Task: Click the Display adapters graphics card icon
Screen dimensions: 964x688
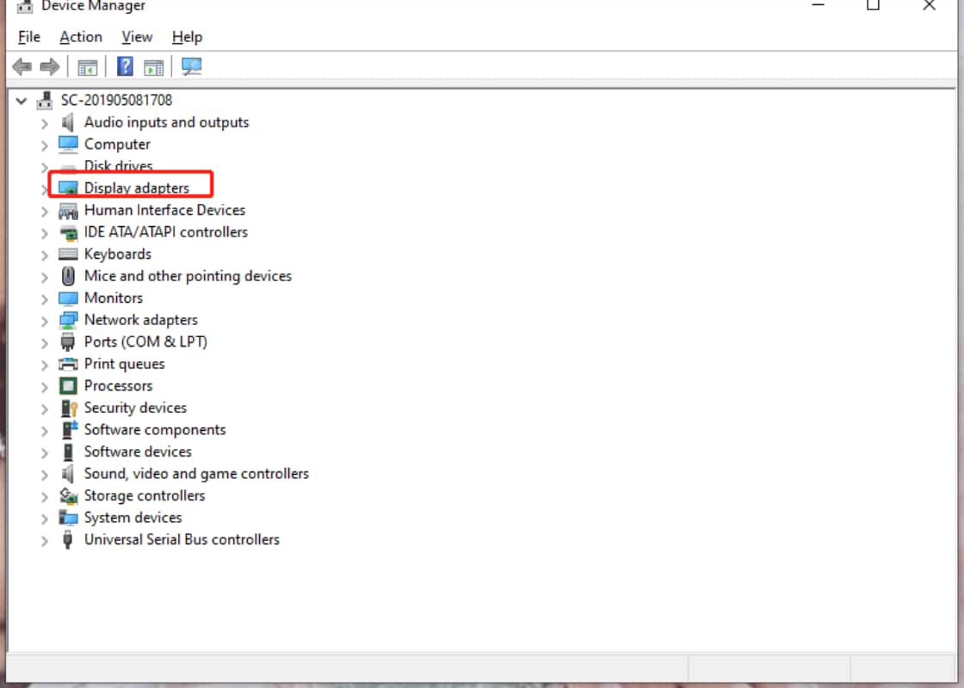Action: pos(67,187)
